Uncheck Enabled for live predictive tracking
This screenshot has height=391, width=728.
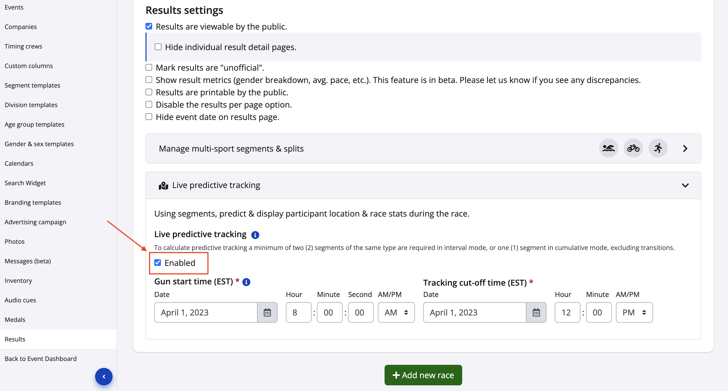pyautogui.click(x=158, y=263)
